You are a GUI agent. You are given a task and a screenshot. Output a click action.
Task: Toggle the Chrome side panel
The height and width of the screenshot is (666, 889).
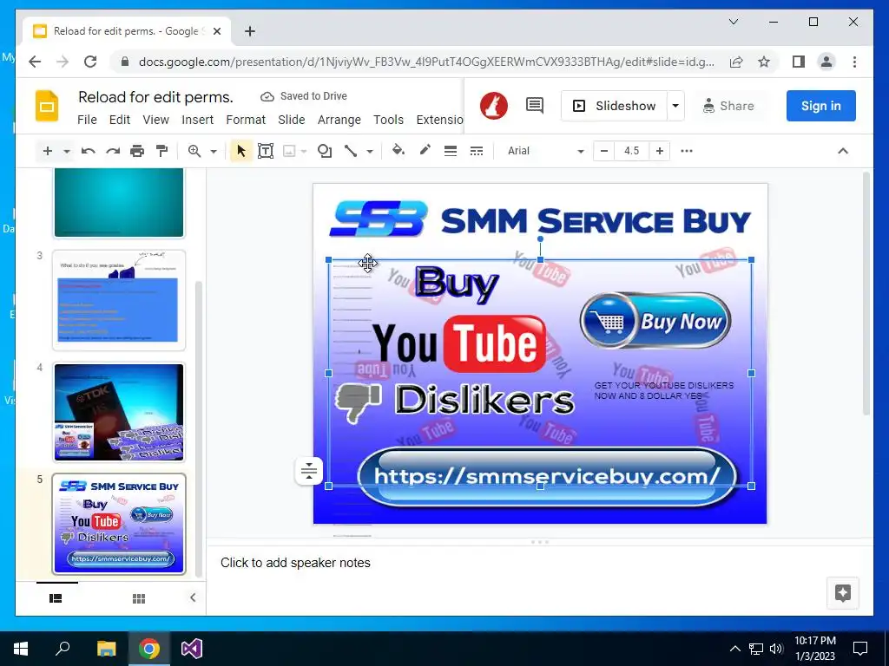(x=799, y=62)
